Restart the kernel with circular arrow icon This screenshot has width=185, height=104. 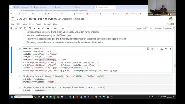tap(43, 28)
